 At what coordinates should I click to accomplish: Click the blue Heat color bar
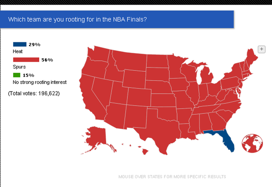coord(20,44)
